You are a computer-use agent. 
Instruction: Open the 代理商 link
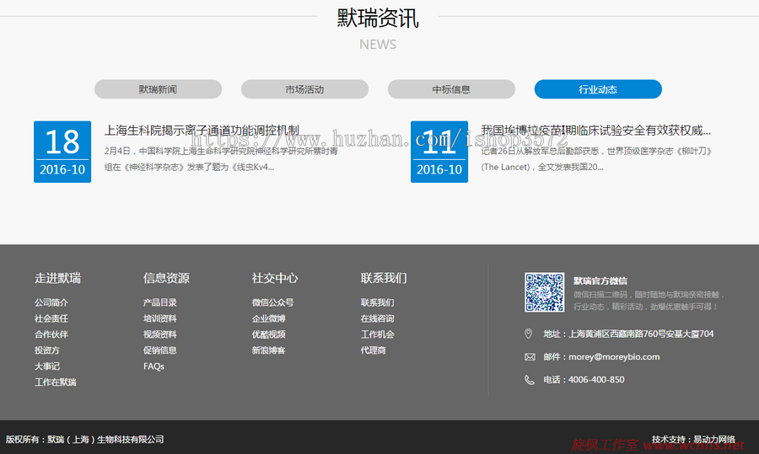click(374, 350)
